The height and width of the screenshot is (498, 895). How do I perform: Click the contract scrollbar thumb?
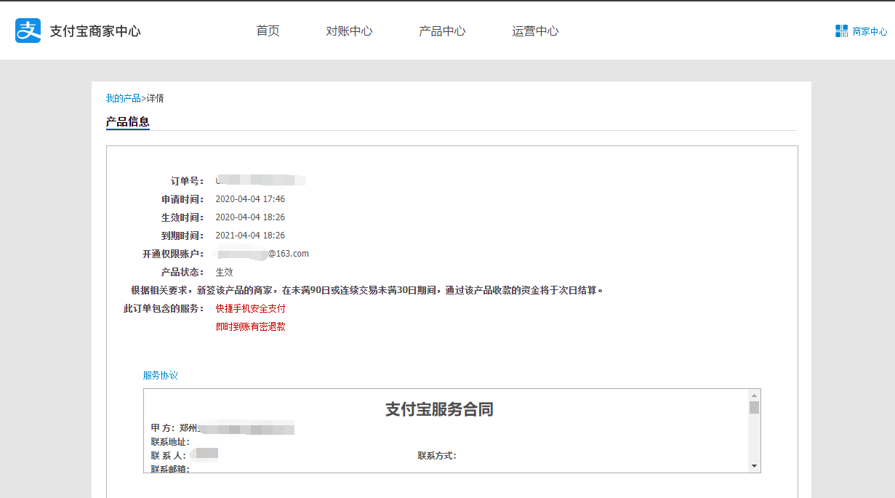(754, 408)
